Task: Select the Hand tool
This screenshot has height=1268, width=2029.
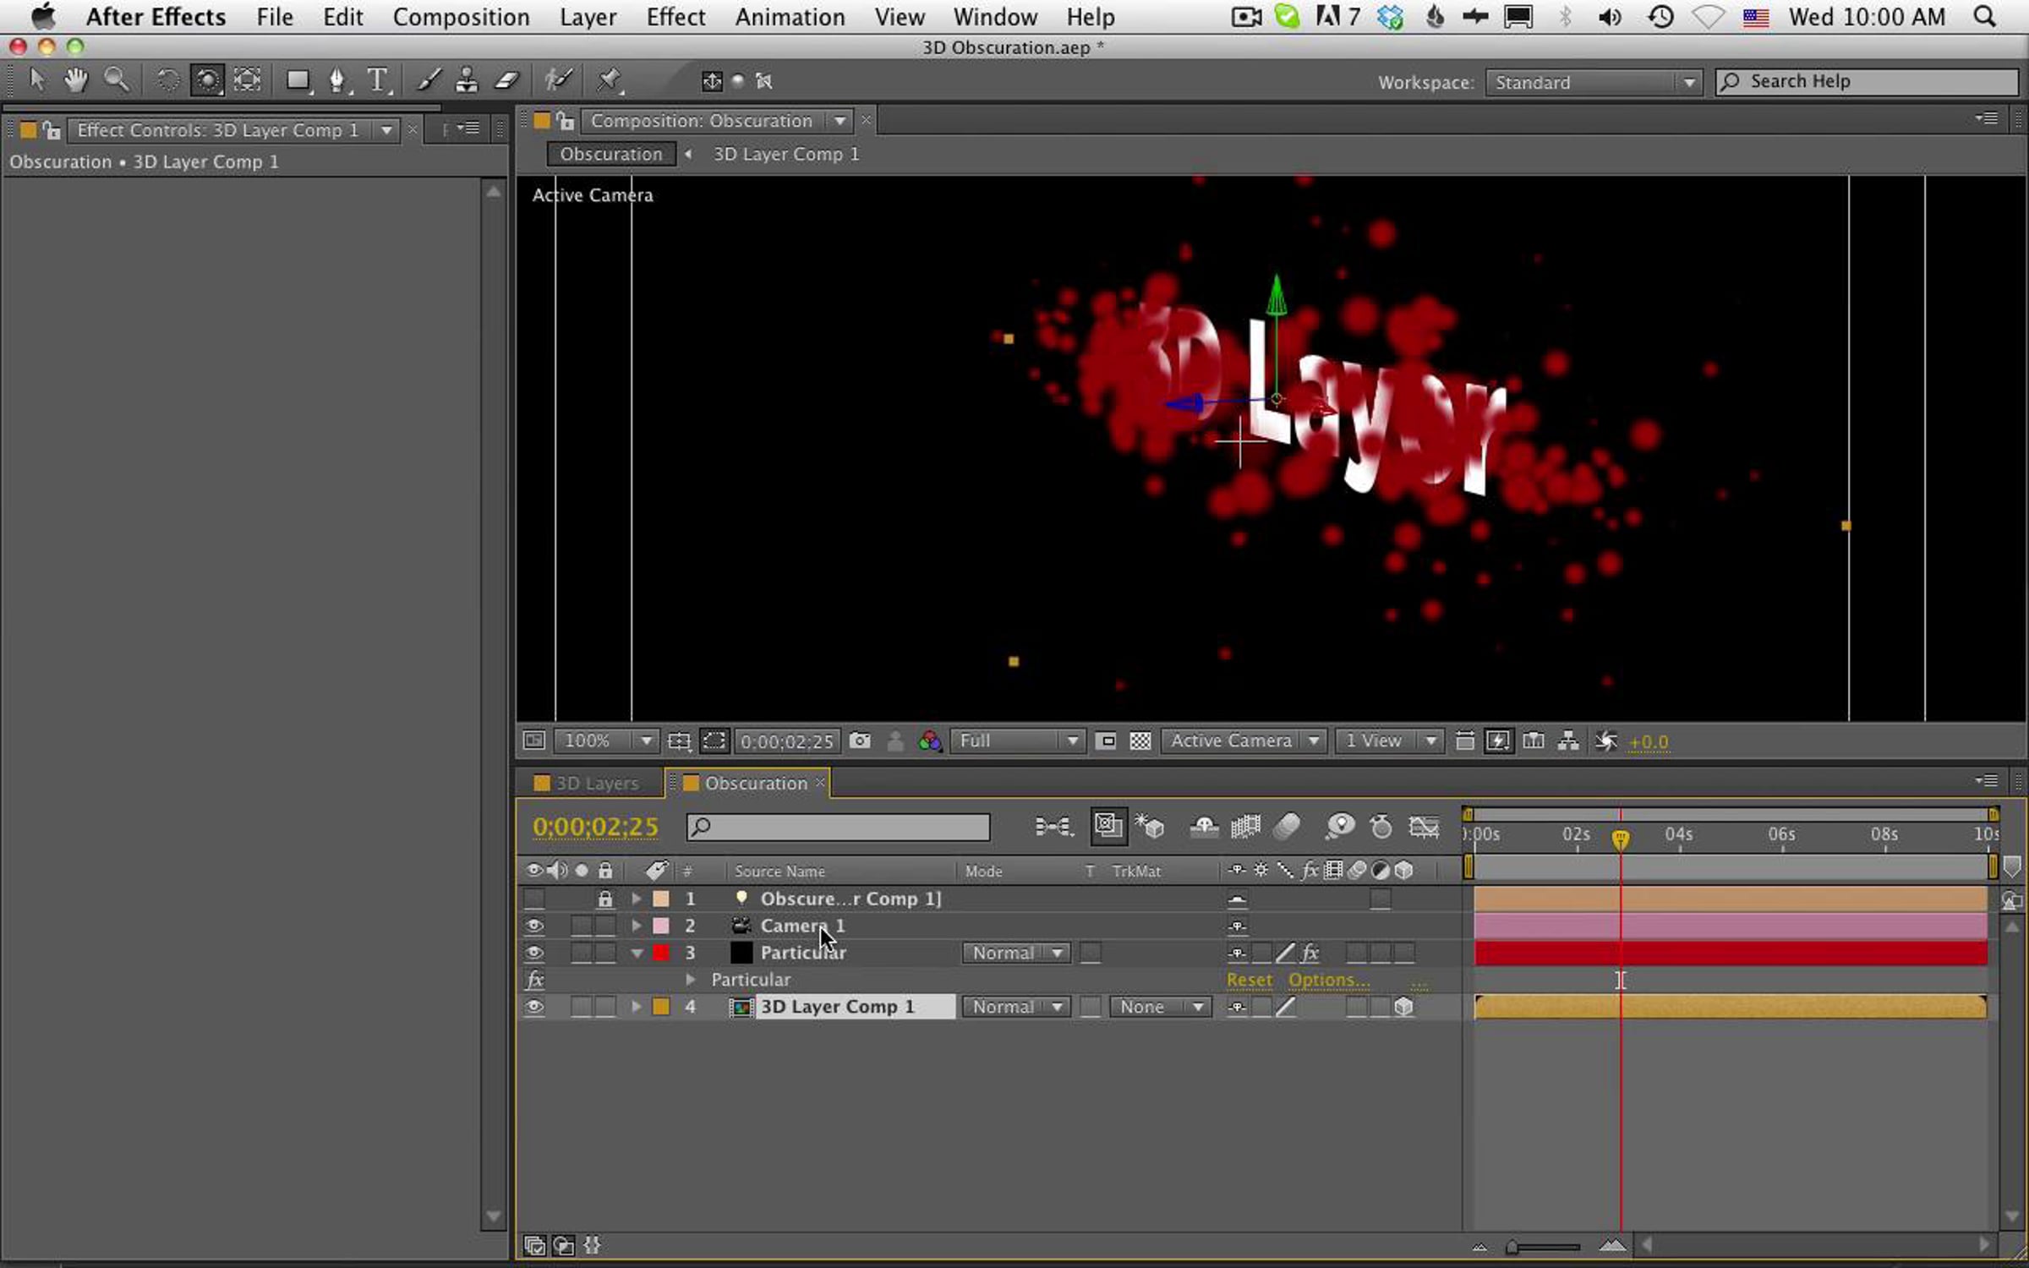Action: (x=76, y=80)
